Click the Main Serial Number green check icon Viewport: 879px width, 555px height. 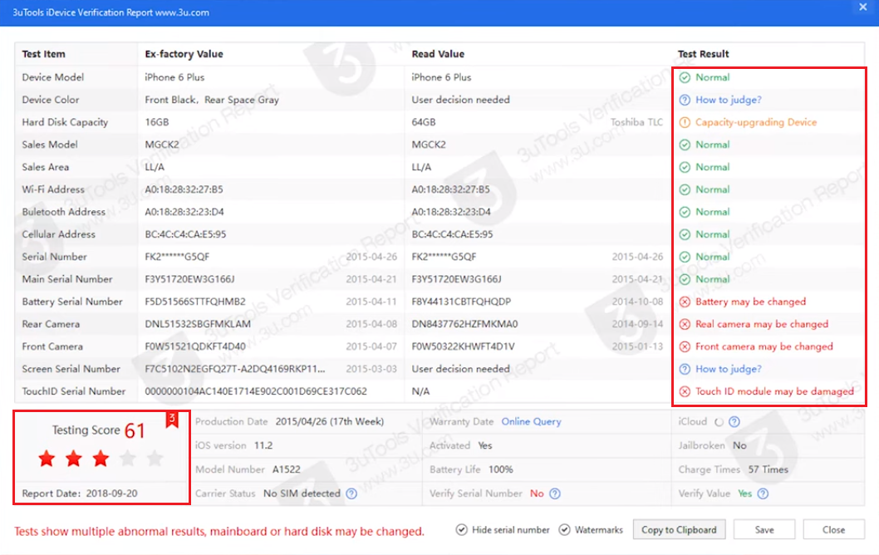(685, 279)
